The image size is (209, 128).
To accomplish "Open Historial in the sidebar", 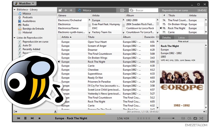I will tap(27, 32).
